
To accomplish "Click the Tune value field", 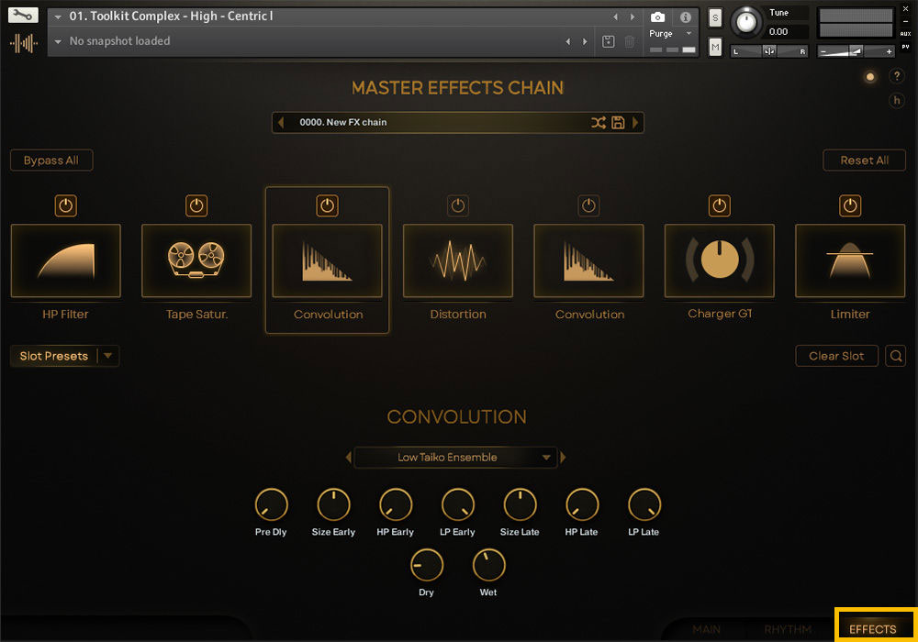I will click(x=789, y=31).
